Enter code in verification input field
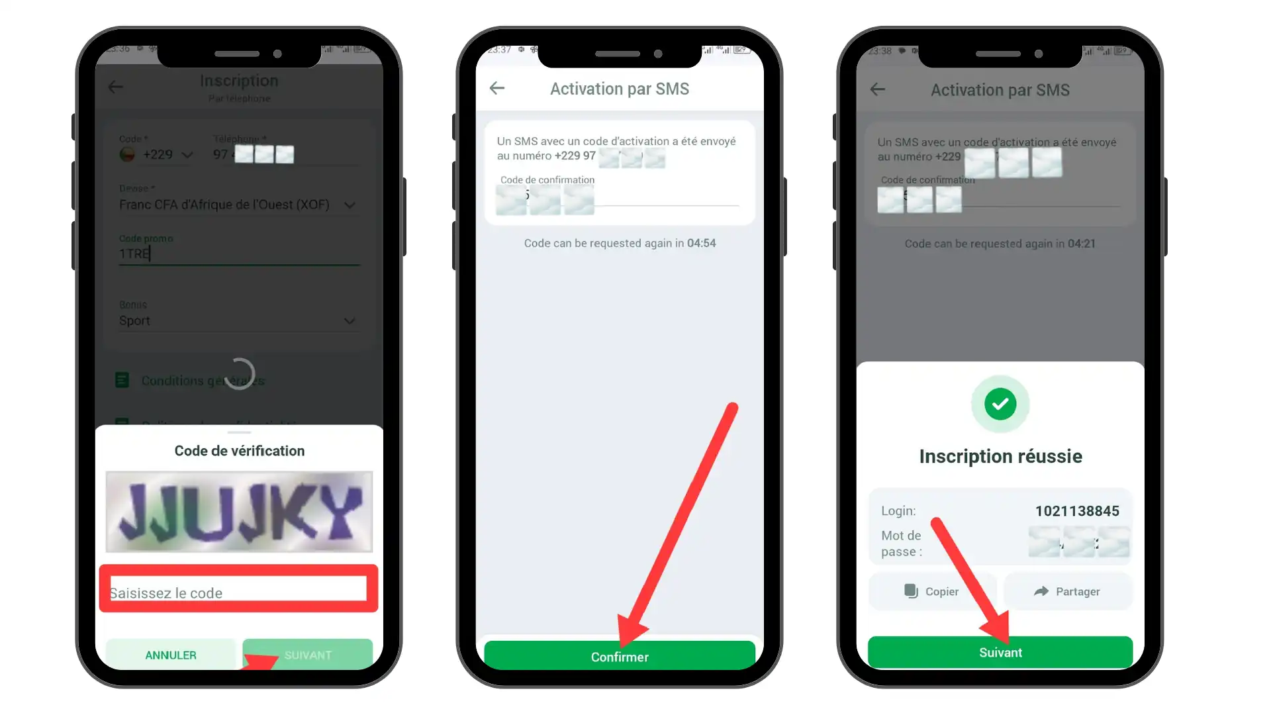The width and height of the screenshot is (1271, 715). [238, 592]
